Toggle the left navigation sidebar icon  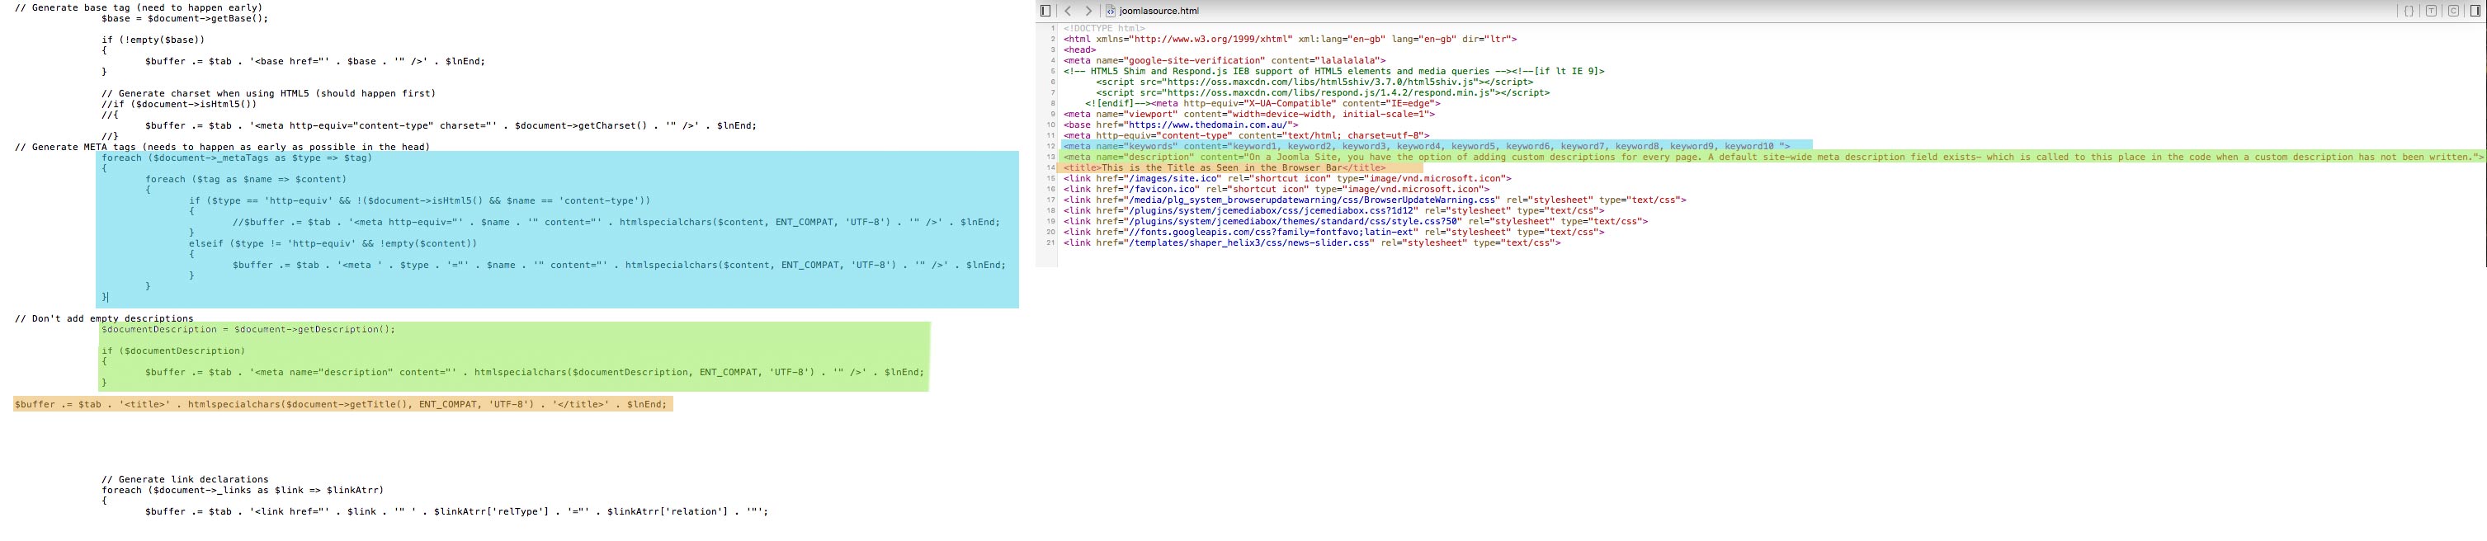[1045, 11]
